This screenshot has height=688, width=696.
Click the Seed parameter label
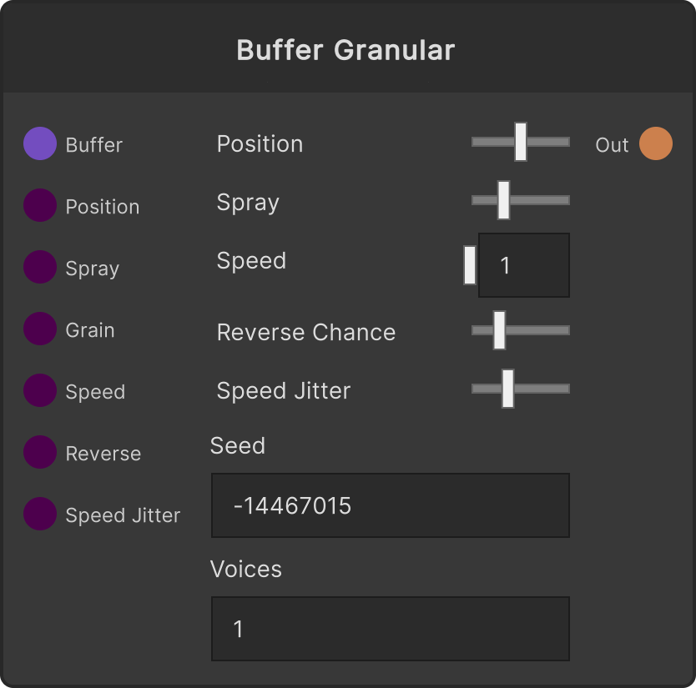point(238,445)
